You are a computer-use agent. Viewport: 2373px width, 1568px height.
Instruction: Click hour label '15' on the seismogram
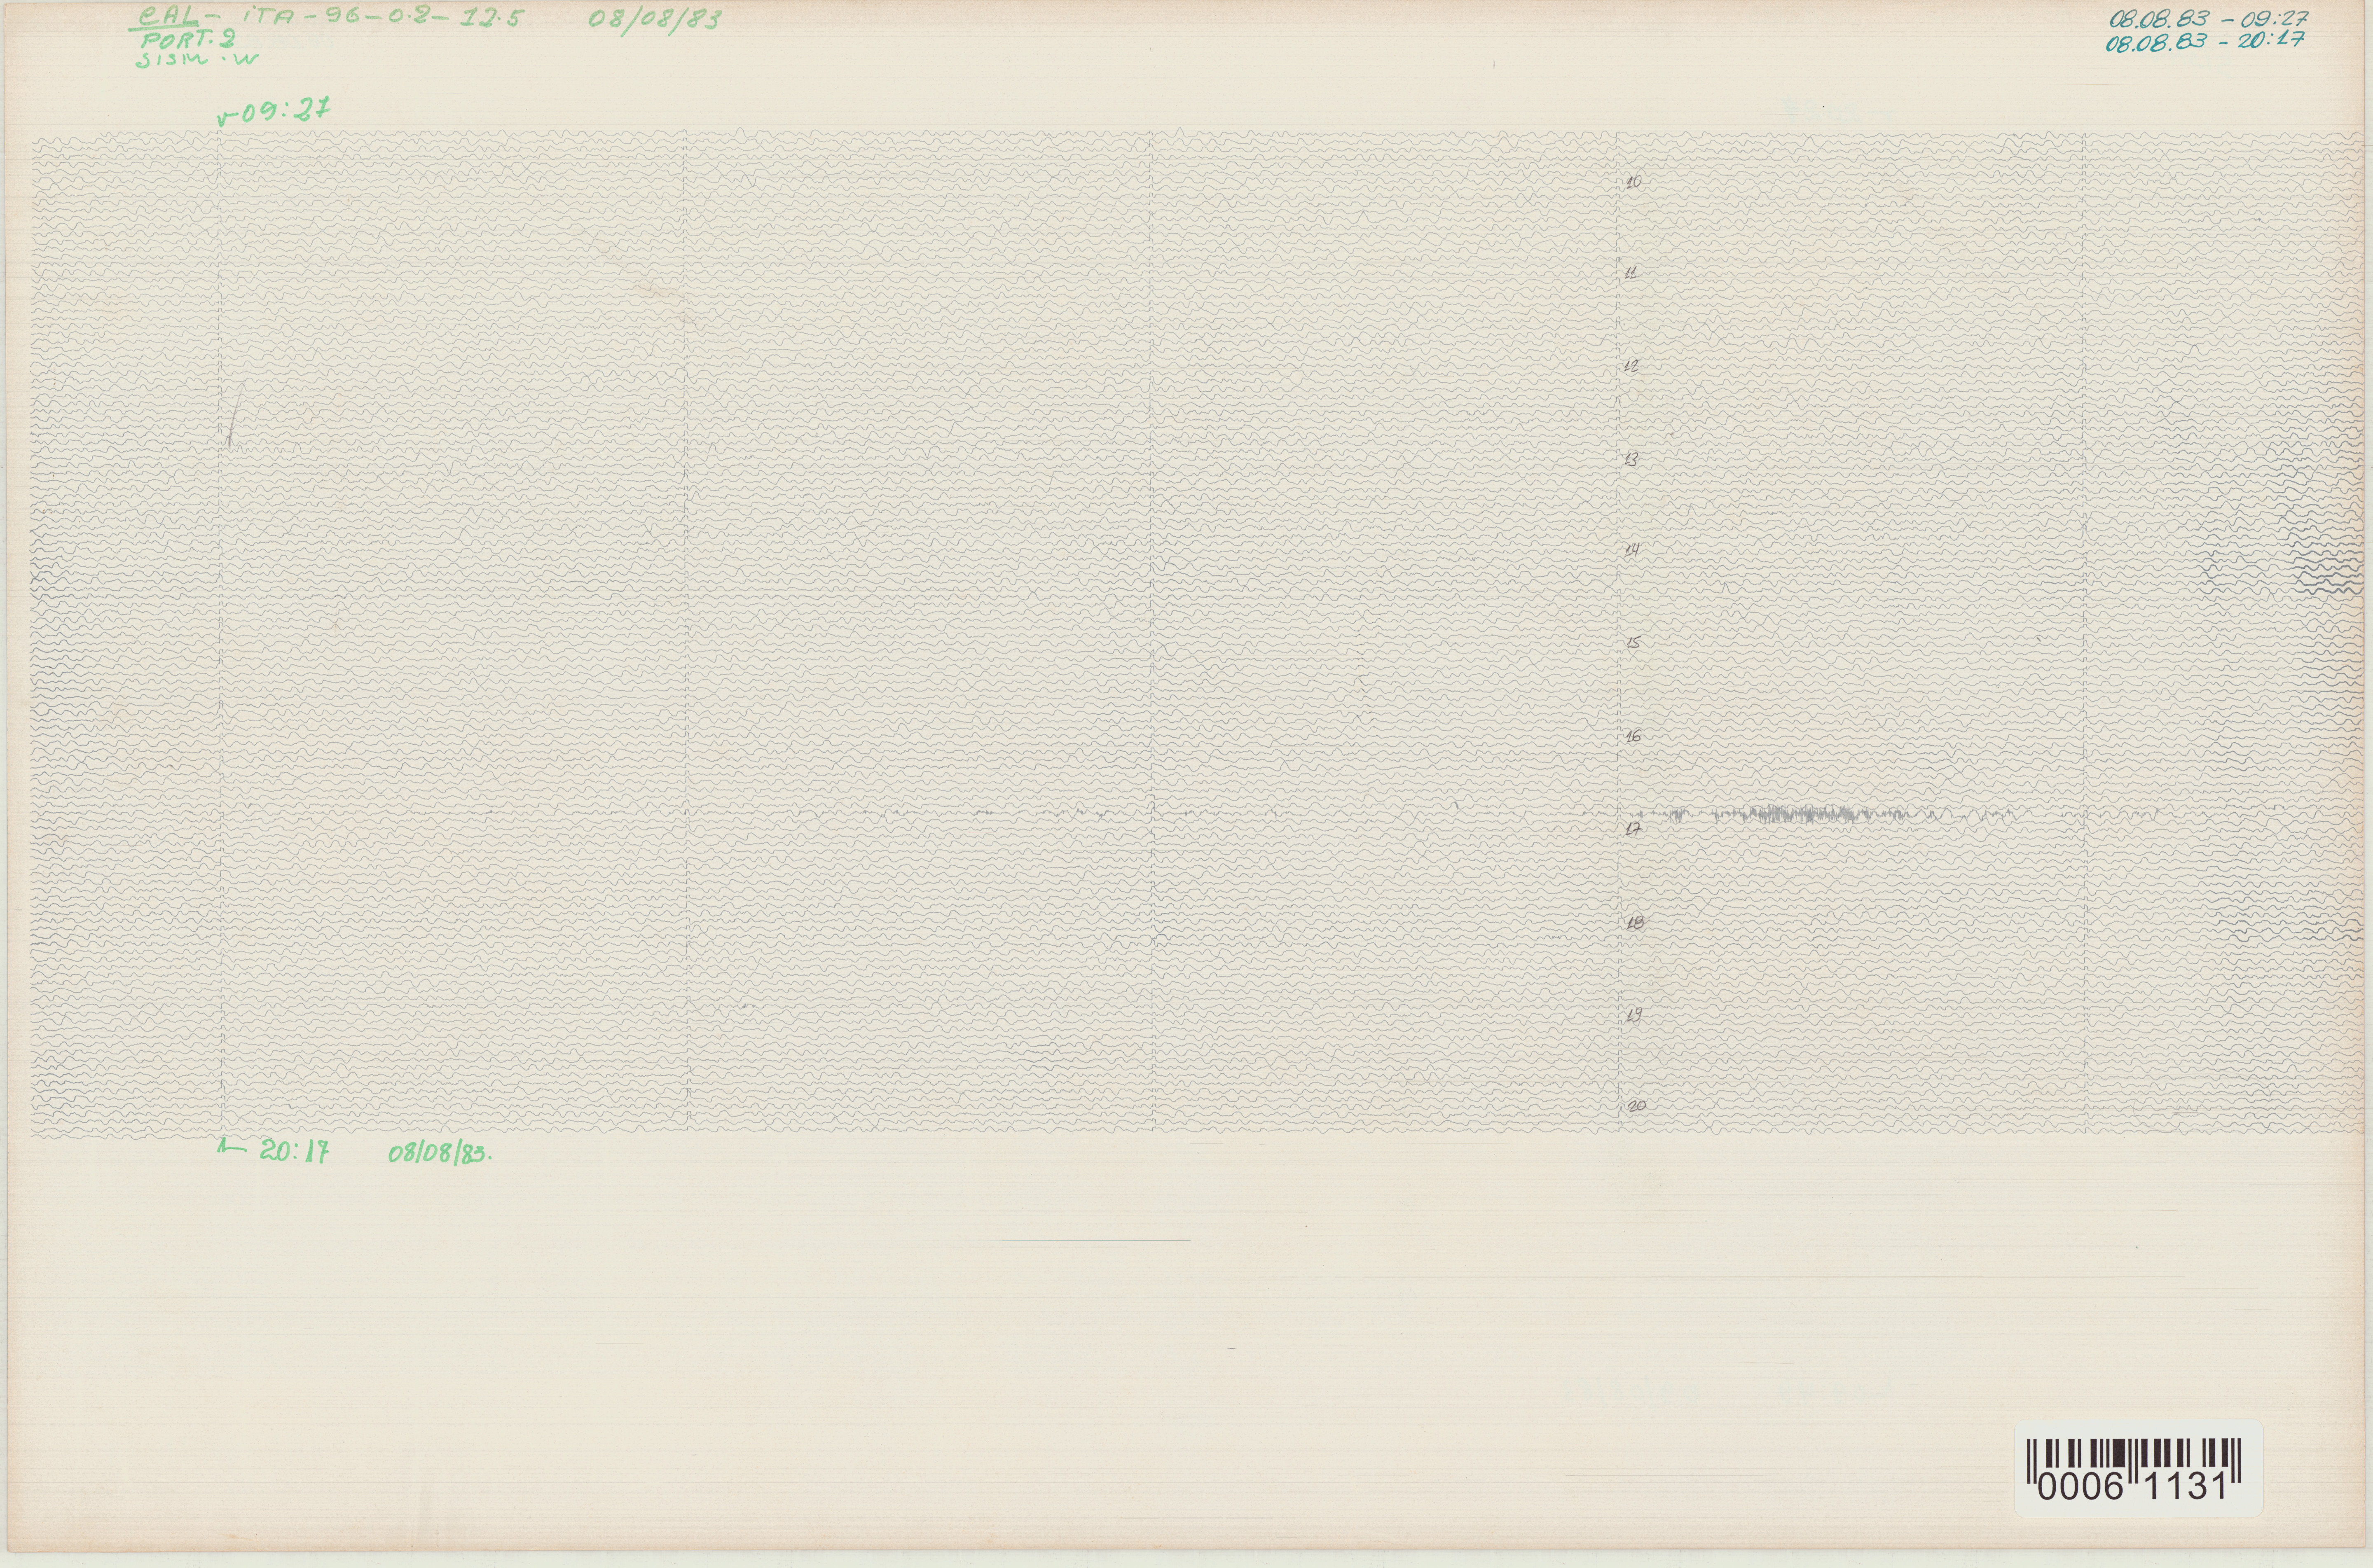[x=1633, y=643]
